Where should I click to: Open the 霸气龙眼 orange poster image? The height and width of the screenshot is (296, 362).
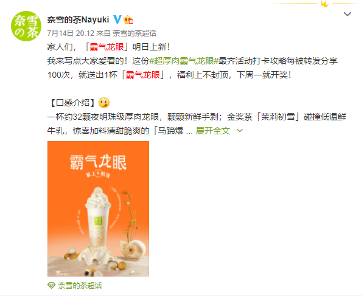(x=98, y=208)
